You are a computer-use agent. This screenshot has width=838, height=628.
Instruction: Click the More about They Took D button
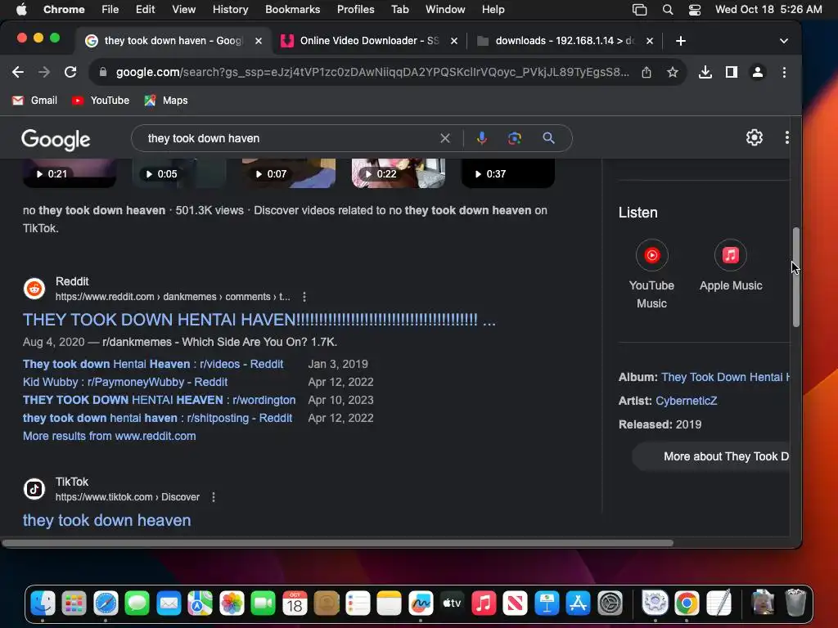pos(711,456)
